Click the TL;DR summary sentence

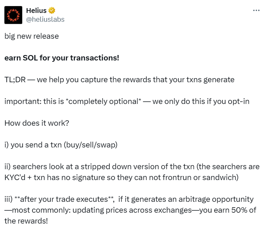pyautogui.click(x=119, y=80)
